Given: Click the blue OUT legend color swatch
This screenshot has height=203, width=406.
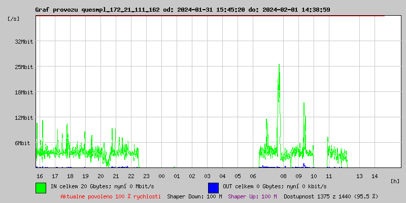Looking at the screenshot, I should (213, 187).
